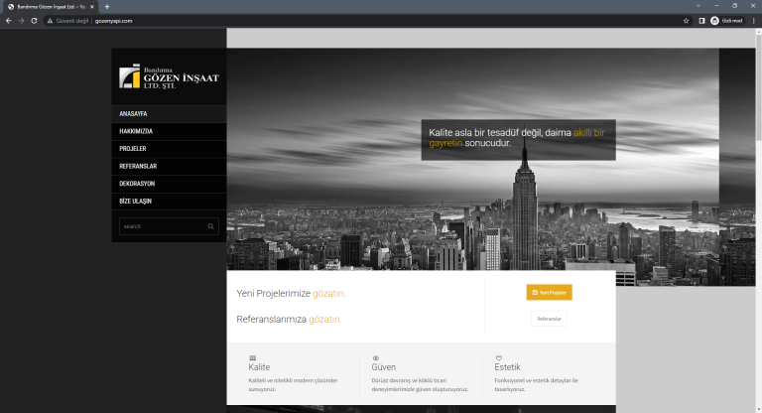
Task: Click the Güven heading
Action: [x=383, y=367]
